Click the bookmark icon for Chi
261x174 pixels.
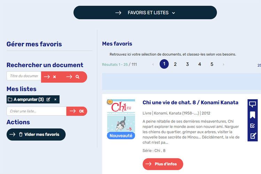click(x=253, y=115)
